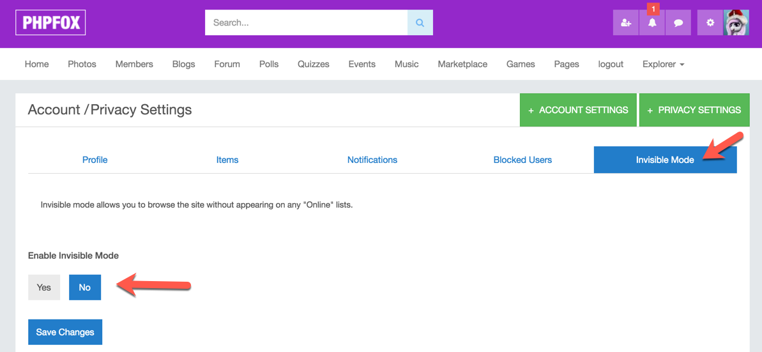Click the search magnifier icon
The width and height of the screenshot is (762, 352).
(420, 23)
